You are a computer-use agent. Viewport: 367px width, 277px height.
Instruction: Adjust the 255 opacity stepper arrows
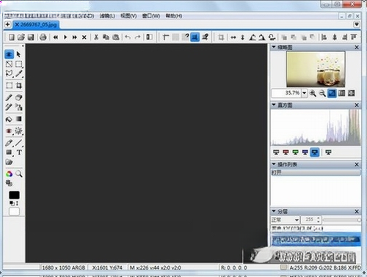click(x=318, y=219)
